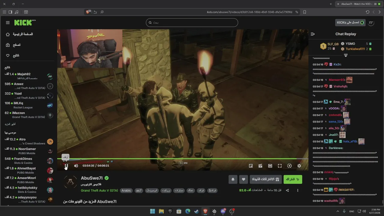Click the browser address bar URL

coord(249,12)
